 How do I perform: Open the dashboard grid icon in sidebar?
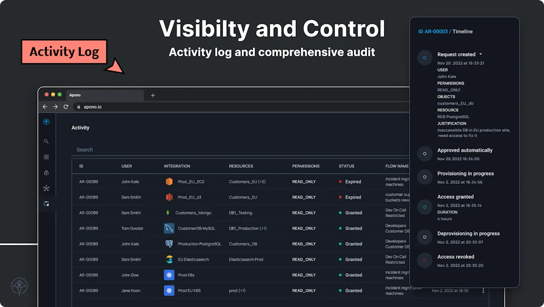coord(46,157)
